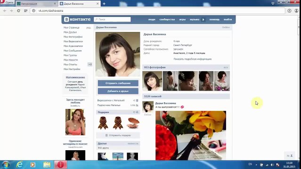Reload the current page

[19, 11]
